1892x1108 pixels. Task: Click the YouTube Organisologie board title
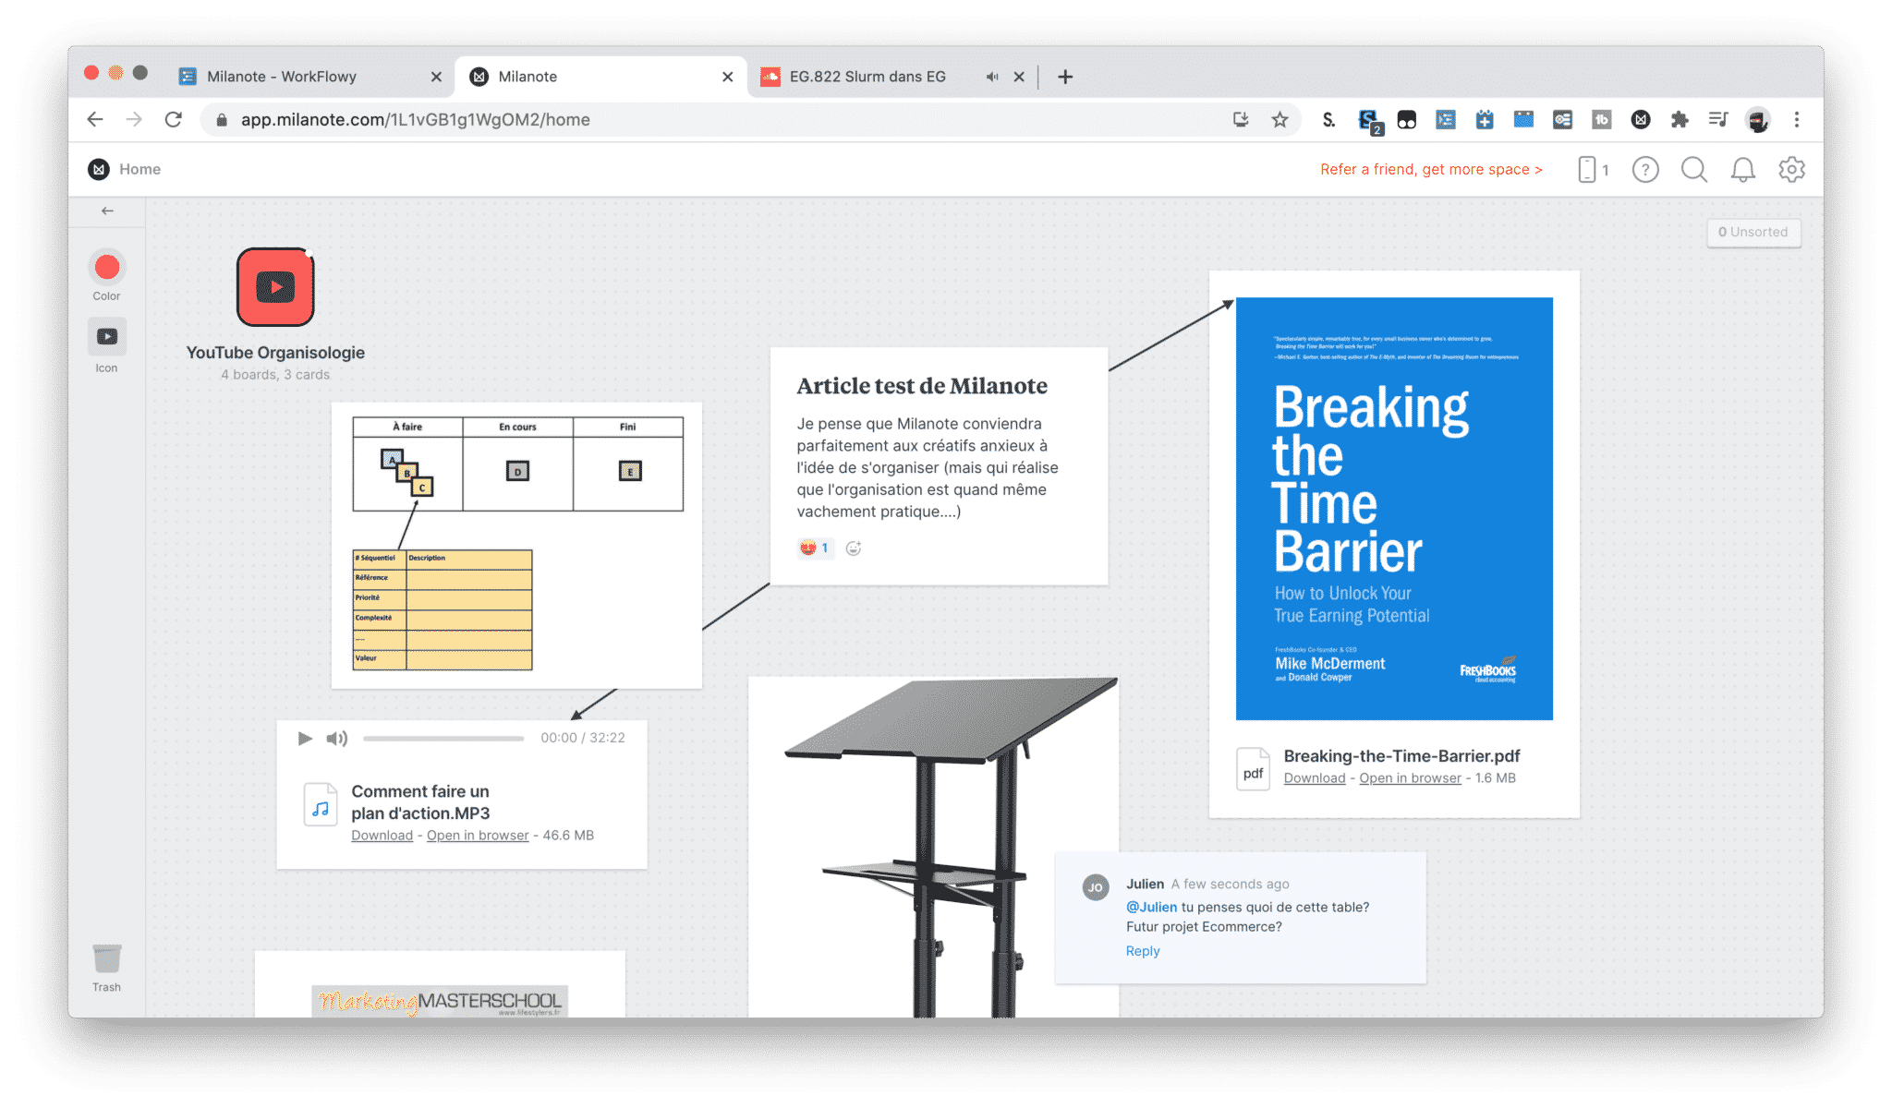pyautogui.click(x=275, y=353)
